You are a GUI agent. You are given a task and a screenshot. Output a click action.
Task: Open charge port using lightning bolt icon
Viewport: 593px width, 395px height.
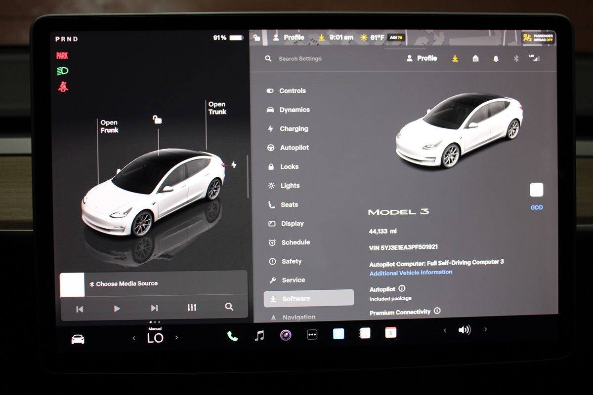coord(234,165)
